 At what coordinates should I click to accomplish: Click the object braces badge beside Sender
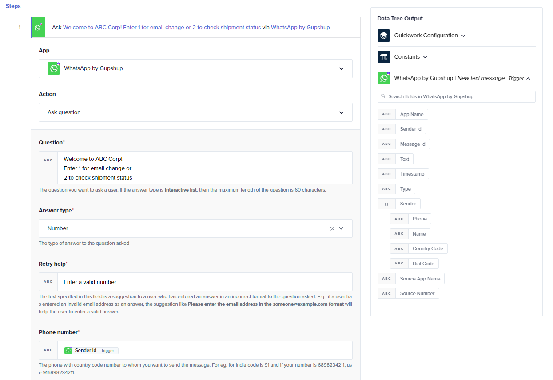386,204
